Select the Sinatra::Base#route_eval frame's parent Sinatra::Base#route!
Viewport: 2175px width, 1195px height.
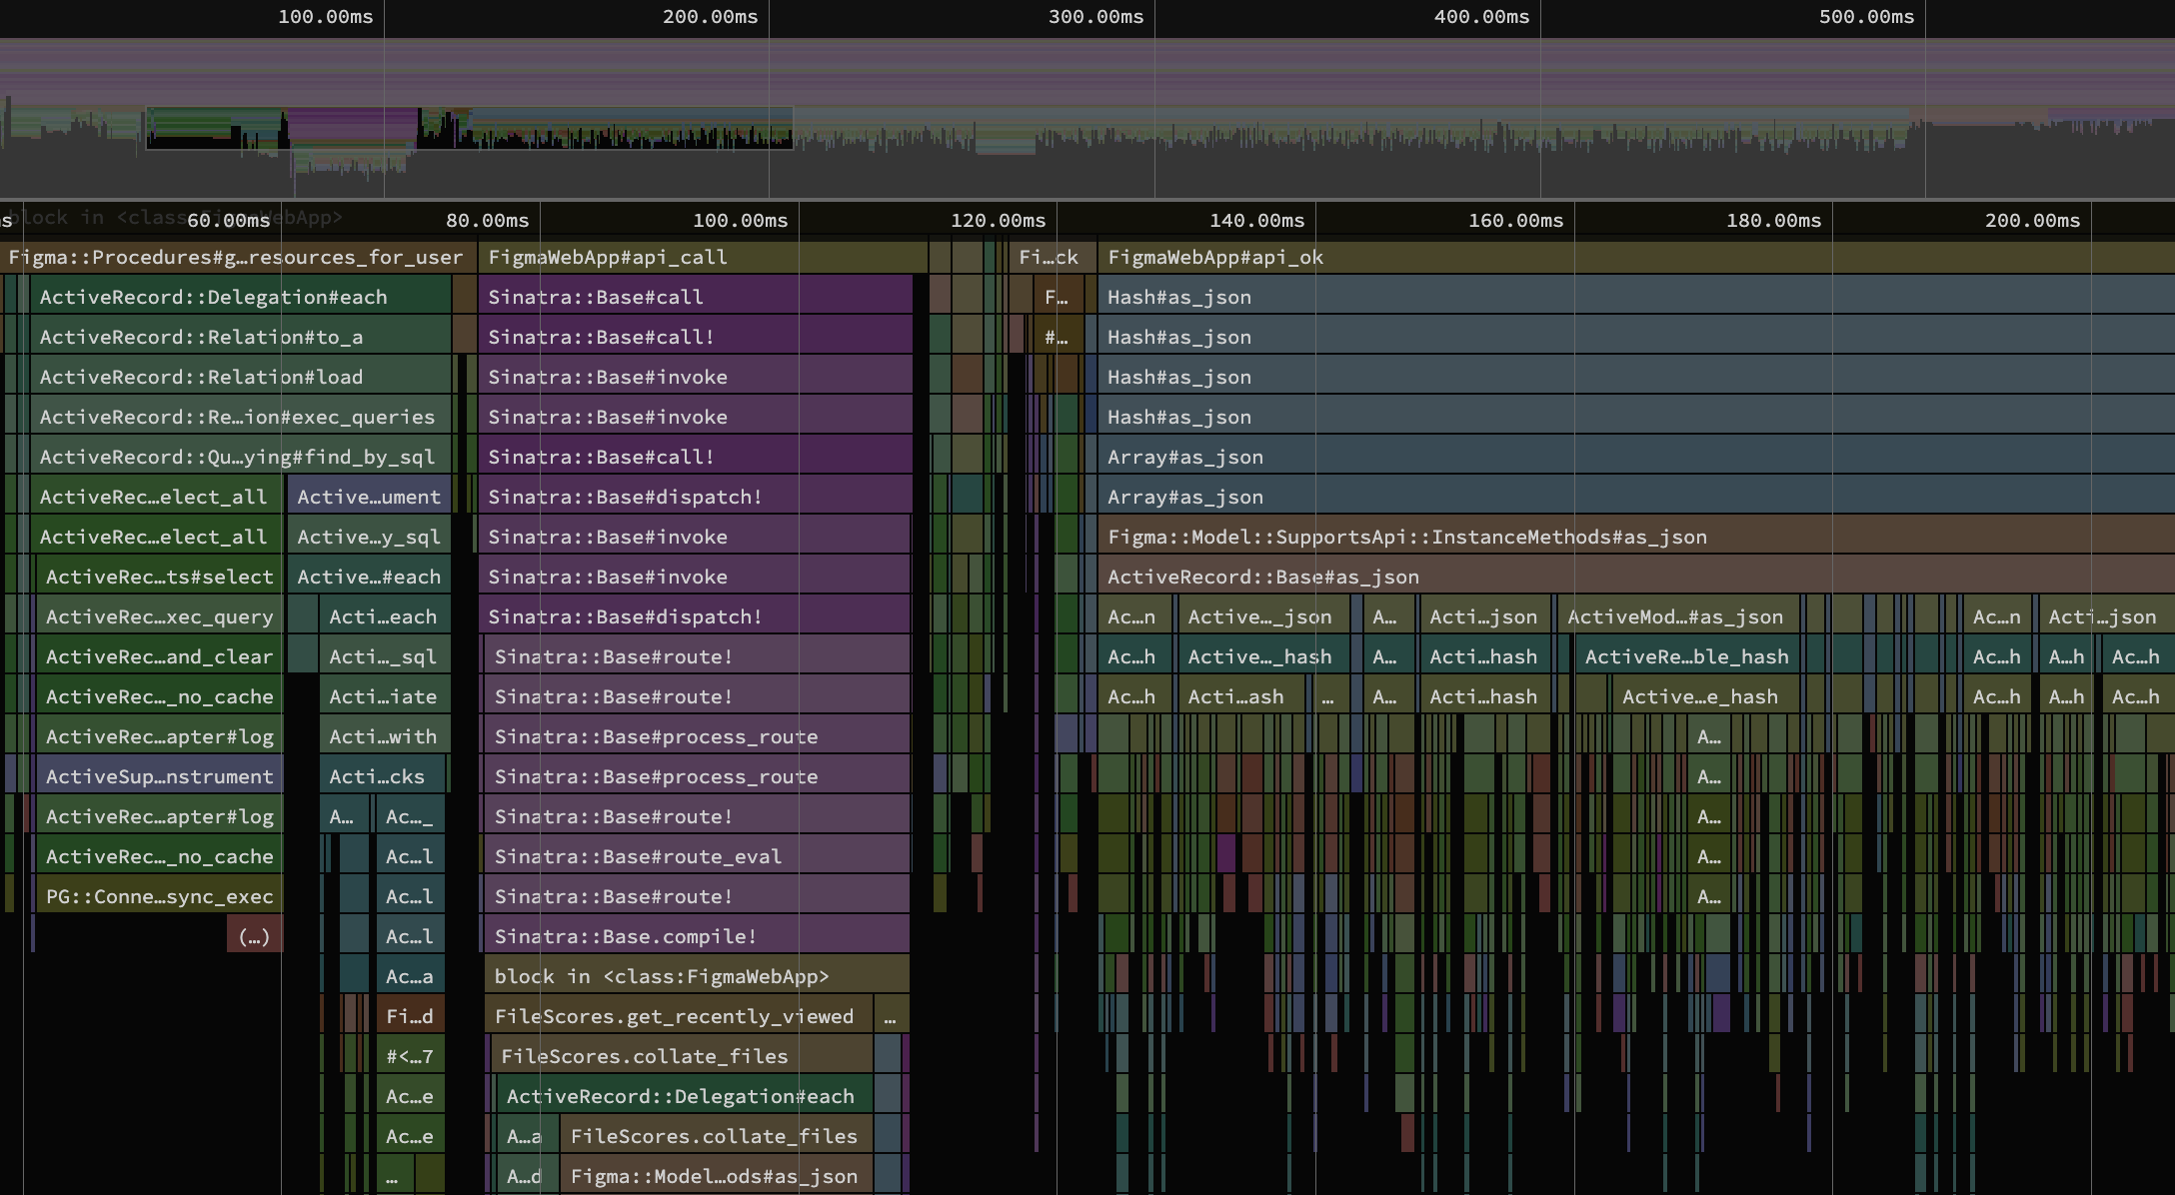698,816
